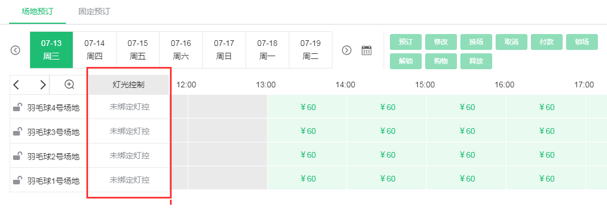Click the zoom-in magnifier icon
Screen dimensions: 607x211
tap(69, 85)
